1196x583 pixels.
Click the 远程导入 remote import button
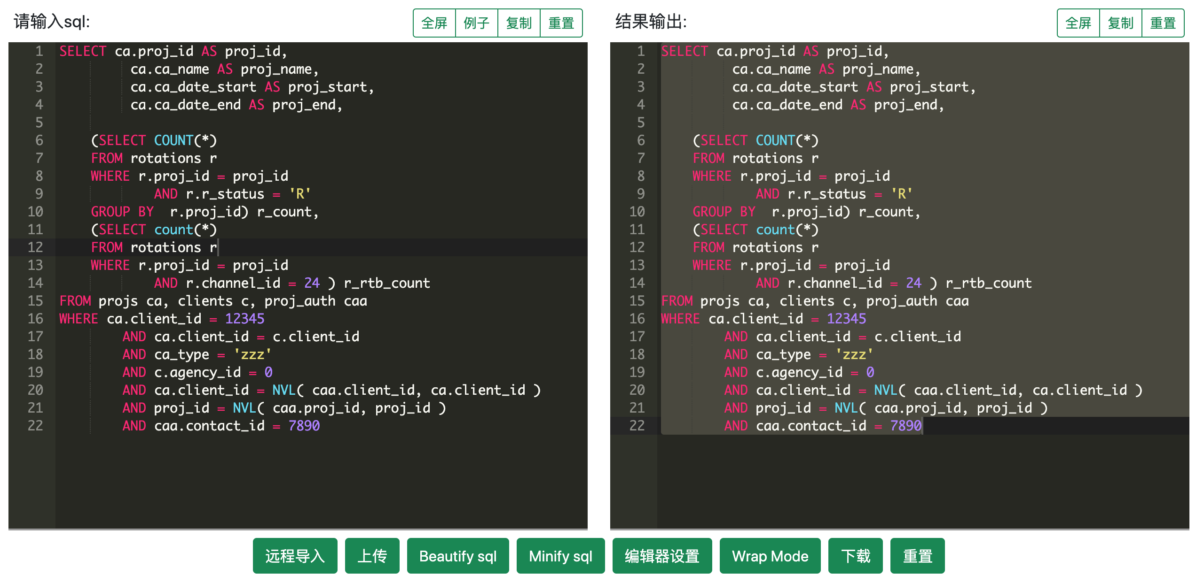click(295, 556)
